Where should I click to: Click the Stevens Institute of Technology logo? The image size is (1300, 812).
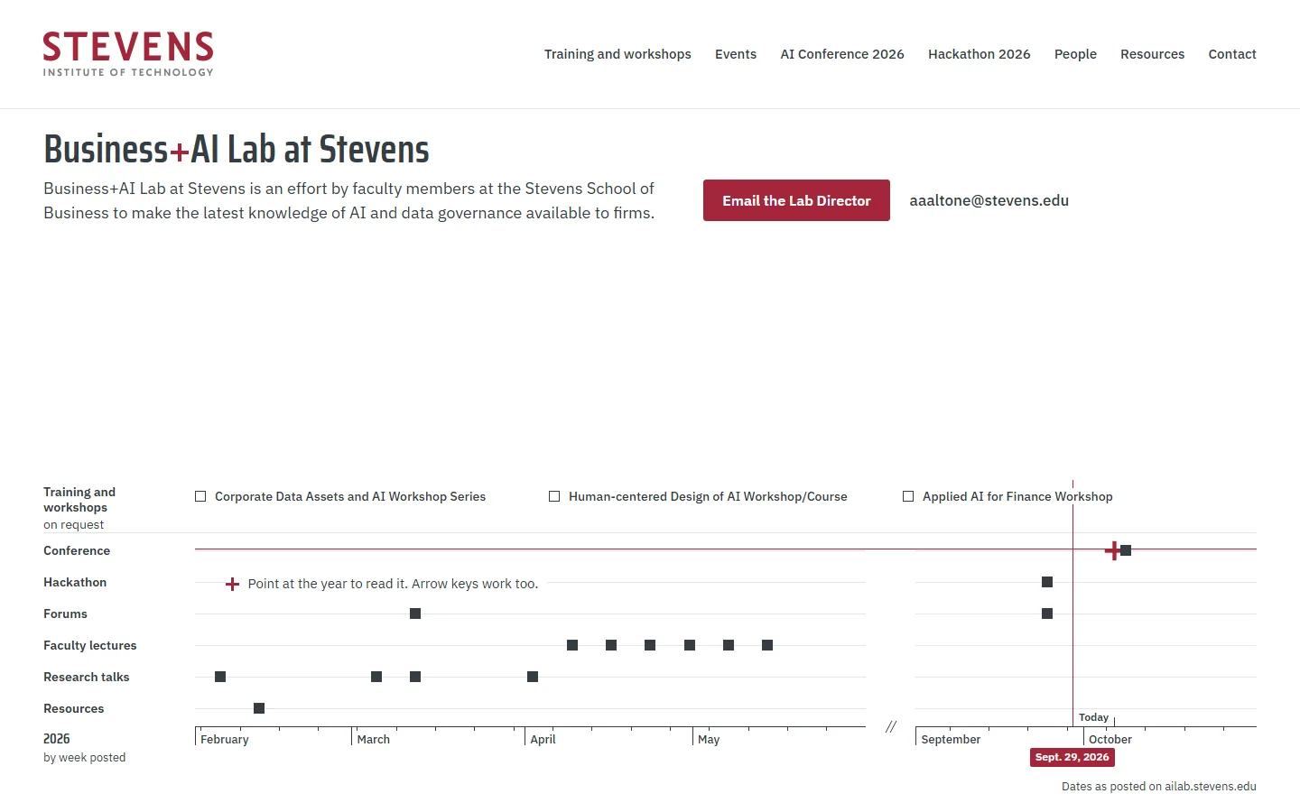click(x=128, y=54)
